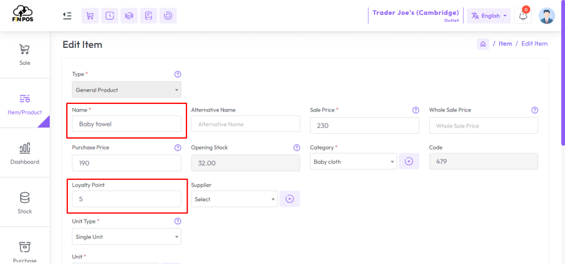This screenshot has height=264, width=565.
Task: Open the English language dropdown
Action: tap(489, 16)
